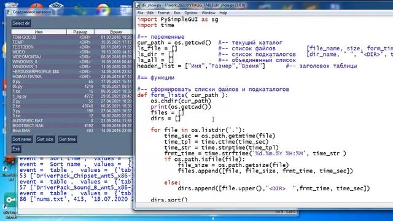The height and width of the screenshot is (221, 393).
Task: Select the VIDEOMONTAJ row
Action: click(x=72, y=57)
